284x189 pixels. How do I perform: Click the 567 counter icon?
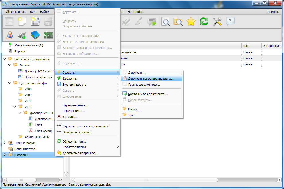pyautogui.click(x=48, y=35)
